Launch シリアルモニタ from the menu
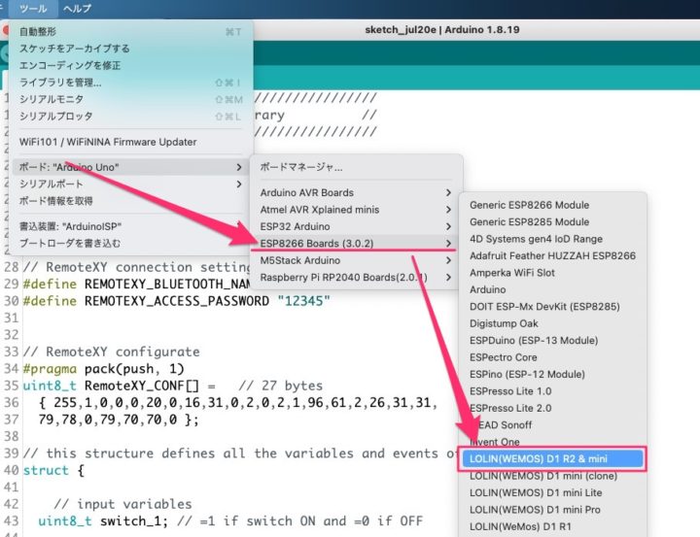Viewport: 700px width, 537px height. click(x=52, y=99)
